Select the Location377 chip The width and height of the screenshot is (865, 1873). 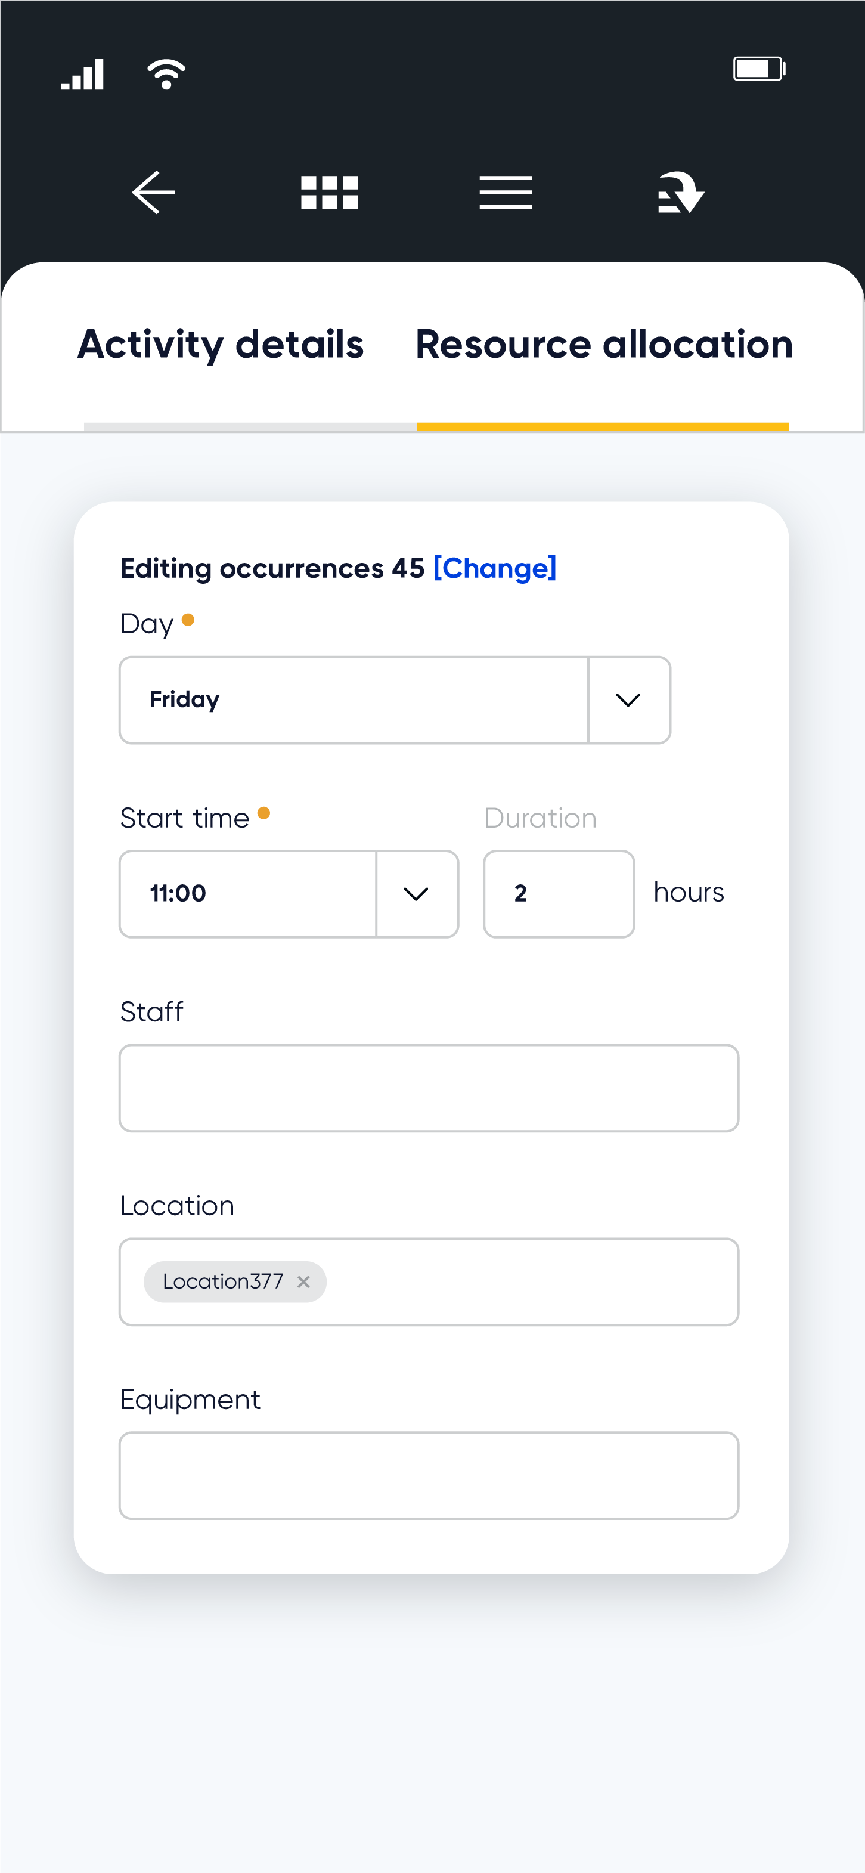coord(222,1282)
